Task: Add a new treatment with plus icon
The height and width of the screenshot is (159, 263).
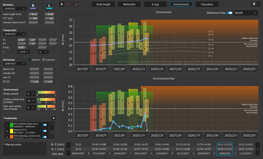Action: tap(54, 118)
